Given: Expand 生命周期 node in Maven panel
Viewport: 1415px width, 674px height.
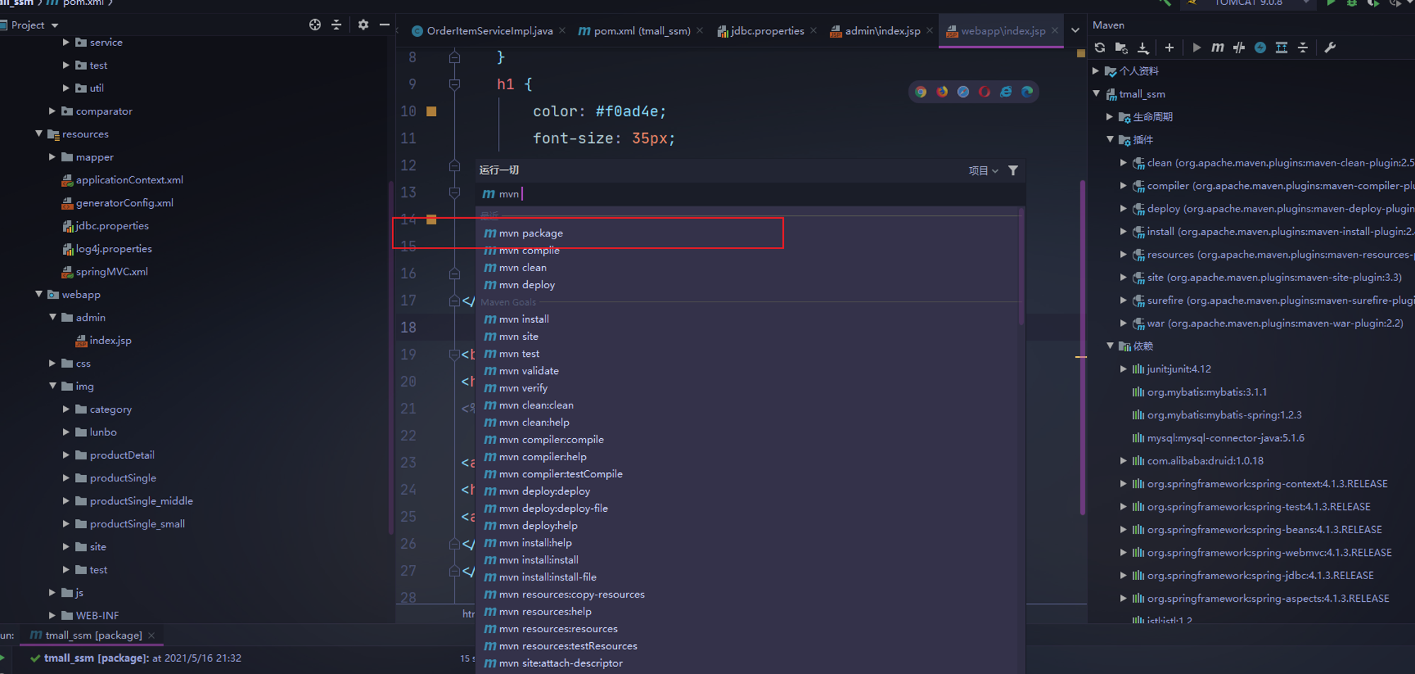Looking at the screenshot, I should click(x=1109, y=117).
